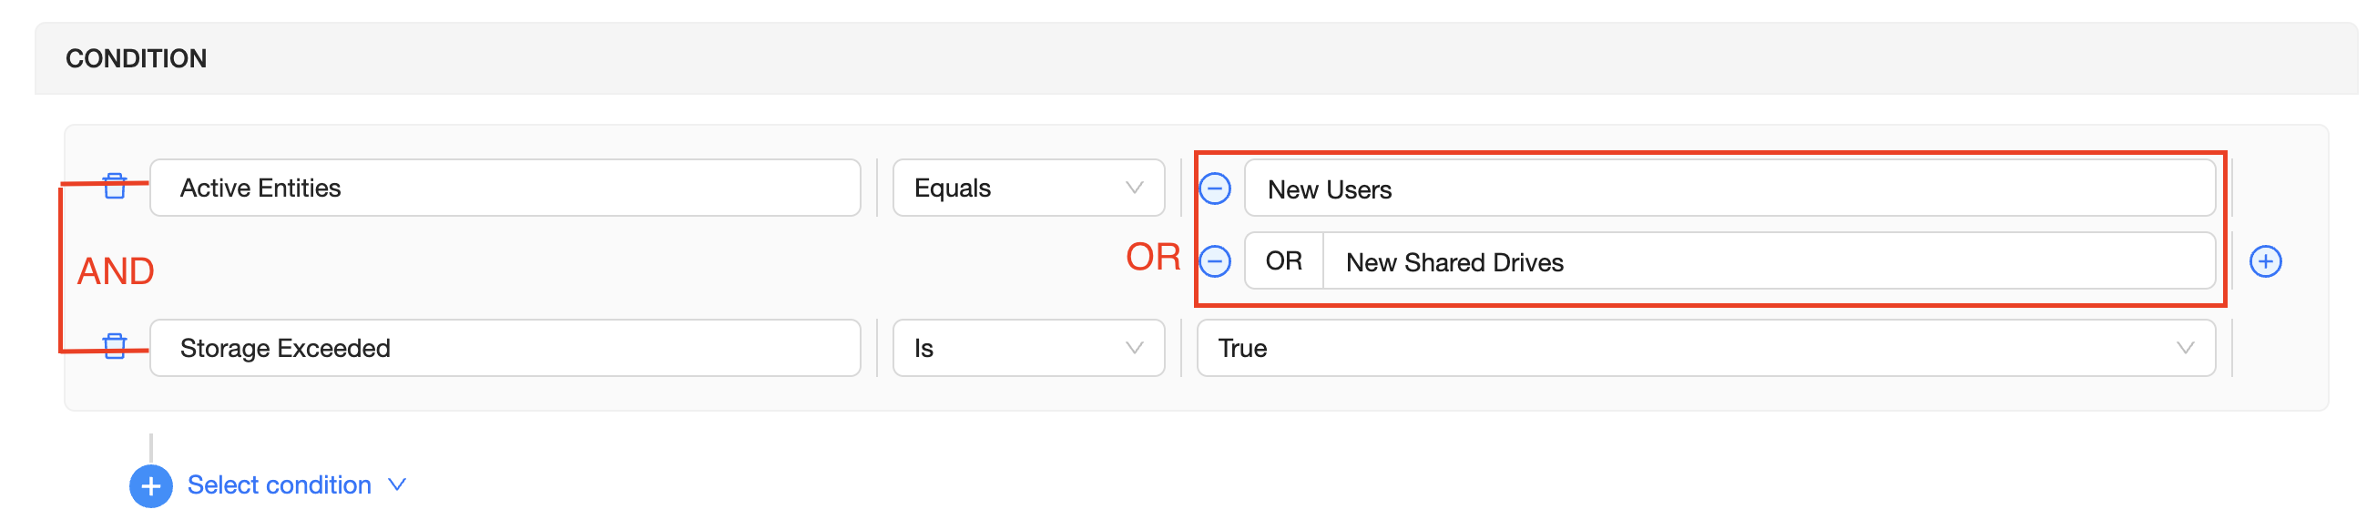Open the True value dropdown

tap(1703, 348)
